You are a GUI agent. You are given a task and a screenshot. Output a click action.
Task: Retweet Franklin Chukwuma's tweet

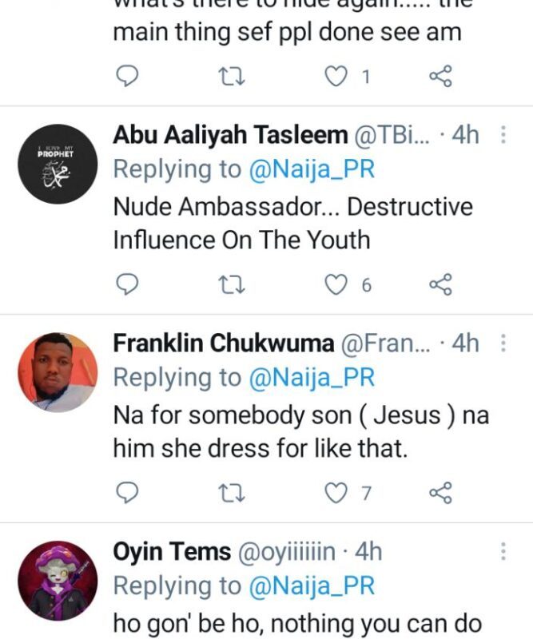(232, 493)
